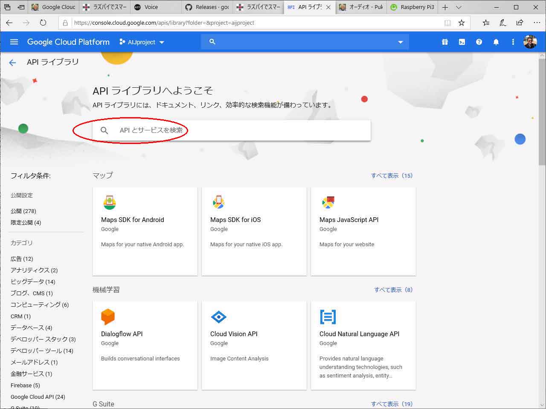This screenshot has height=409, width=546.
Task: Filter by コンピューティング (6) category
Action: [40, 305]
